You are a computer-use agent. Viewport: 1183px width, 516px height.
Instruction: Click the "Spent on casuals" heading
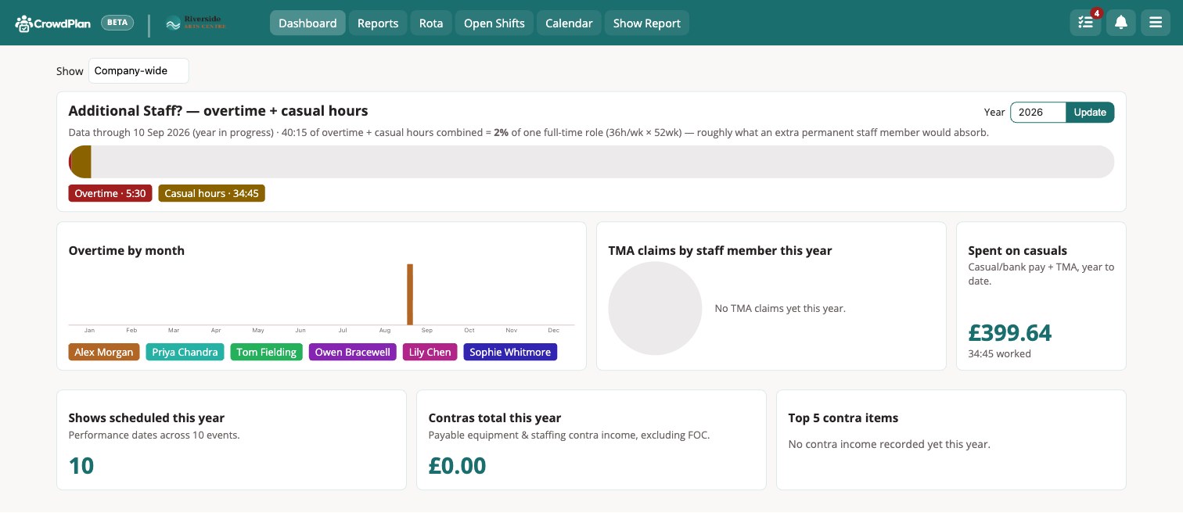[x=1018, y=250]
